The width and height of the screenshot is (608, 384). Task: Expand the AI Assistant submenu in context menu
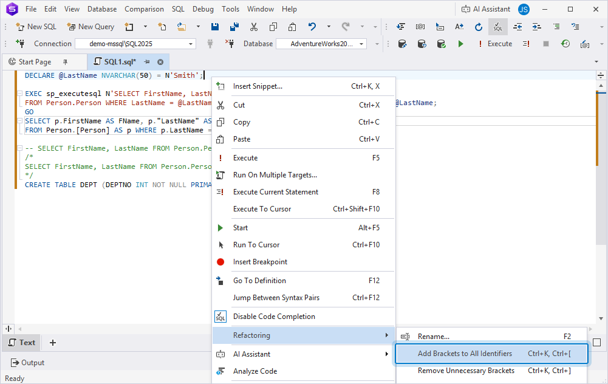(x=304, y=354)
